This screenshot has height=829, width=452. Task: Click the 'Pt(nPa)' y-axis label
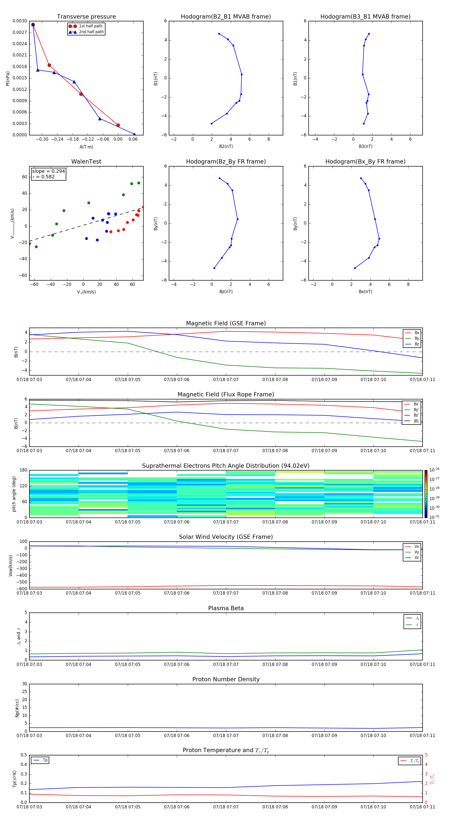click(8, 79)
